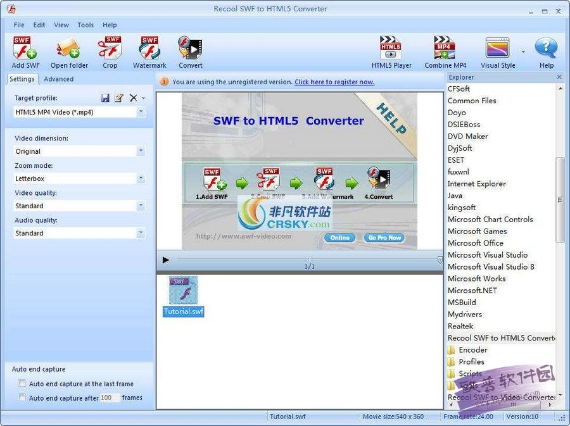570x426 pixels.
Task: Select Recool SWF to HTML5 Converter folder
Action: pos(502,338)
